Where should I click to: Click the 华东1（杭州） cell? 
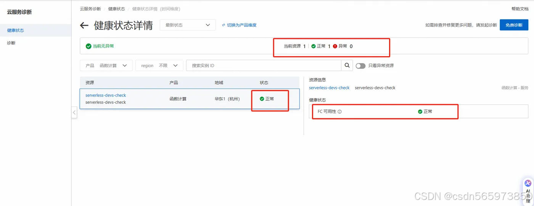coord(227,99)
